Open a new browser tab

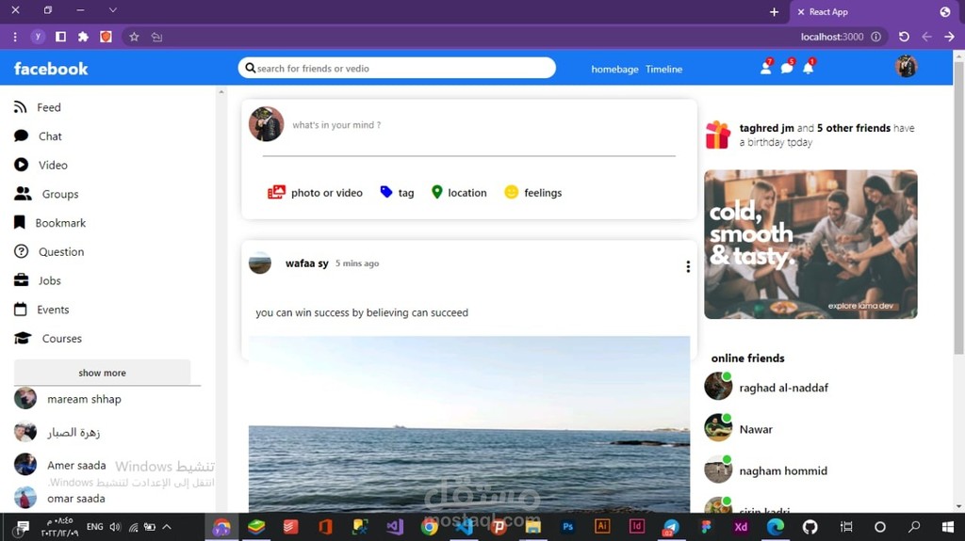click(x=774, y=11)
